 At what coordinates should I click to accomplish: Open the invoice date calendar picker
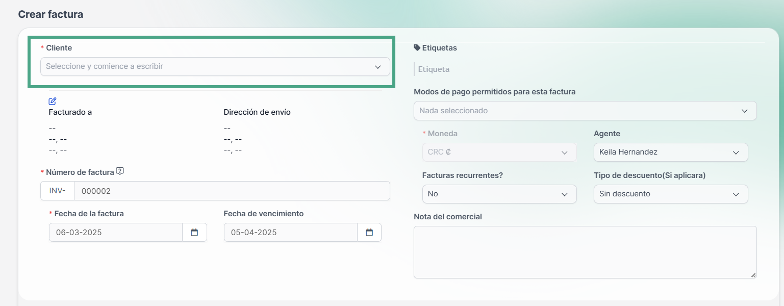pyautogui.click(x=194, y=233)
